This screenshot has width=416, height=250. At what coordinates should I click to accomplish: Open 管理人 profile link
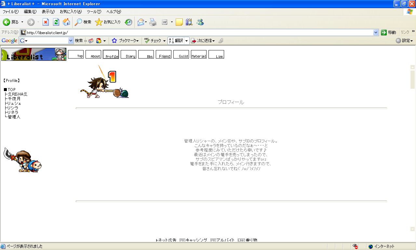coord(14,117)
